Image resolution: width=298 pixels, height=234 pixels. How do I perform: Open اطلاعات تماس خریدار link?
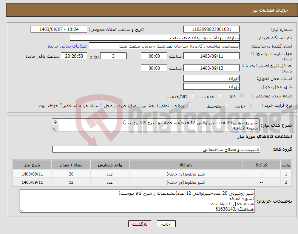click(x=67, y=46)
